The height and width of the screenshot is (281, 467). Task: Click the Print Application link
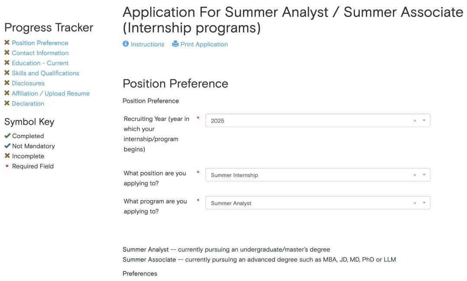[204, 44]
